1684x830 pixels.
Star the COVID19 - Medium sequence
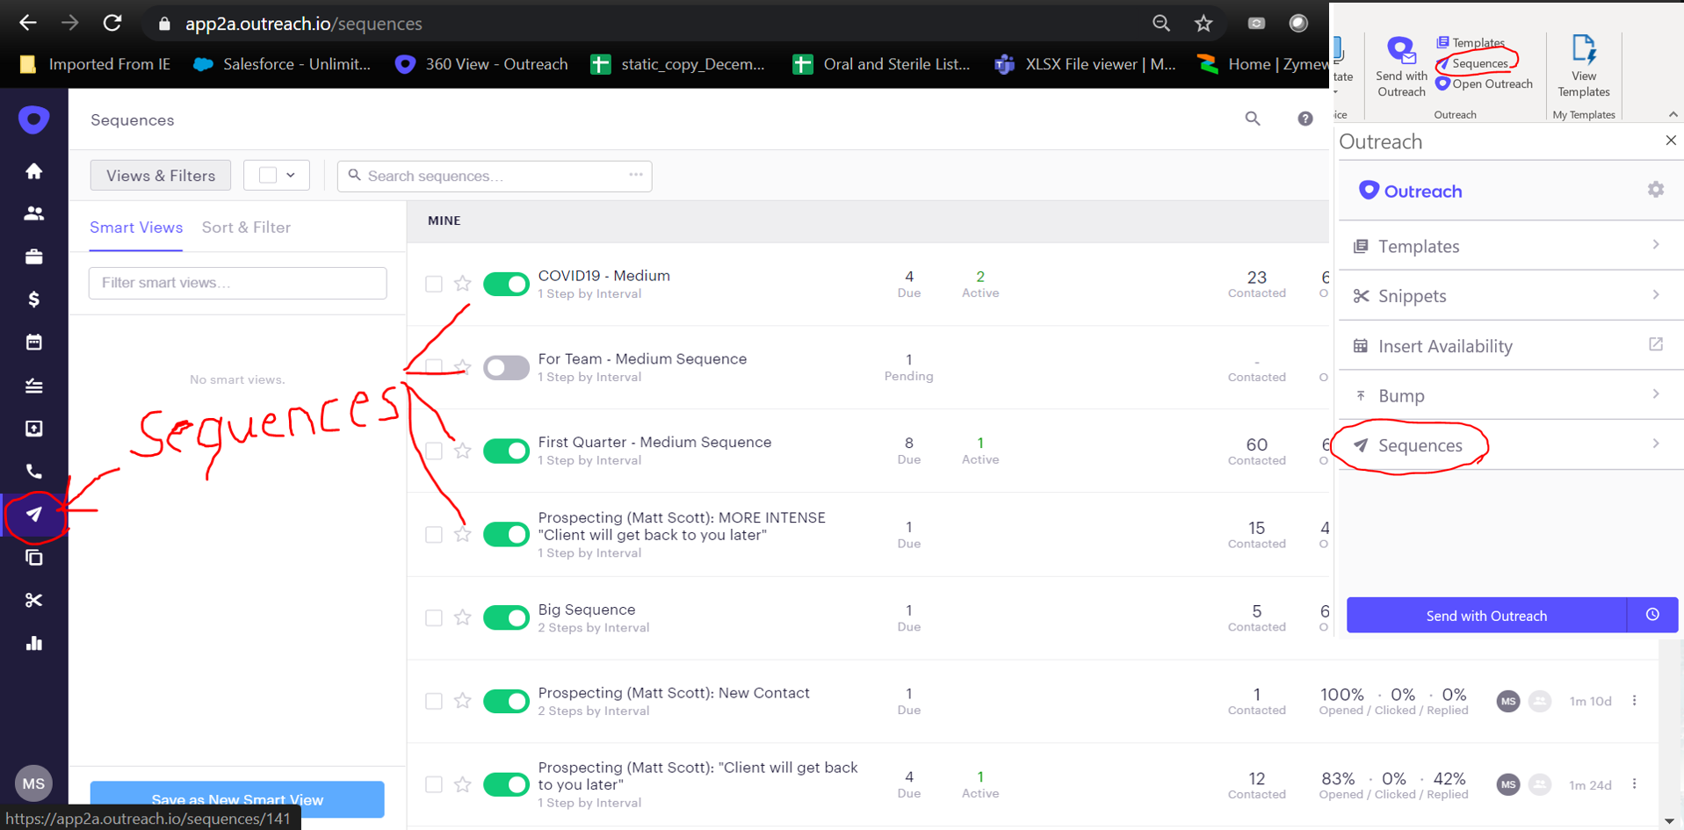click(462, 283)
